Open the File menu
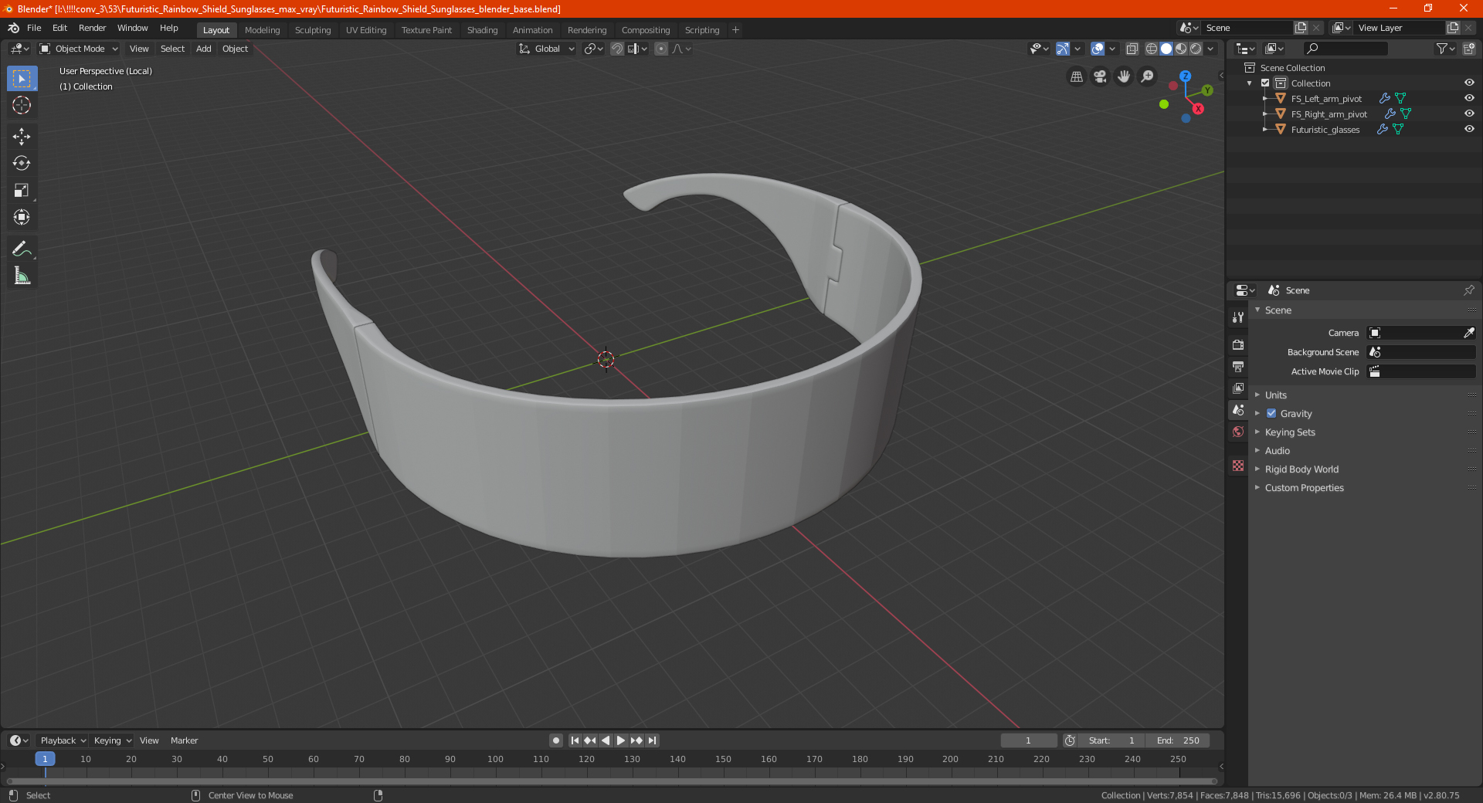This screenshot has height=803, width=1483. click(34, 28)
